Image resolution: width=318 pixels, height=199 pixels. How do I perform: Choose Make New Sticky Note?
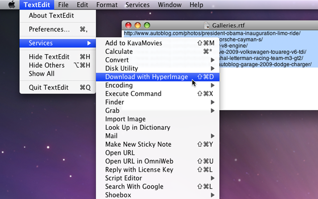click(138, 144)
